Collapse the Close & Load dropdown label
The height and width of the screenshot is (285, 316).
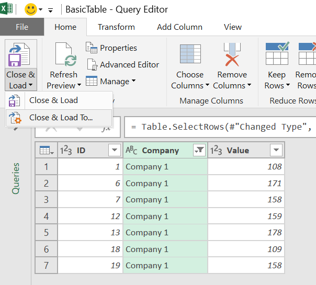click(21, 80)
